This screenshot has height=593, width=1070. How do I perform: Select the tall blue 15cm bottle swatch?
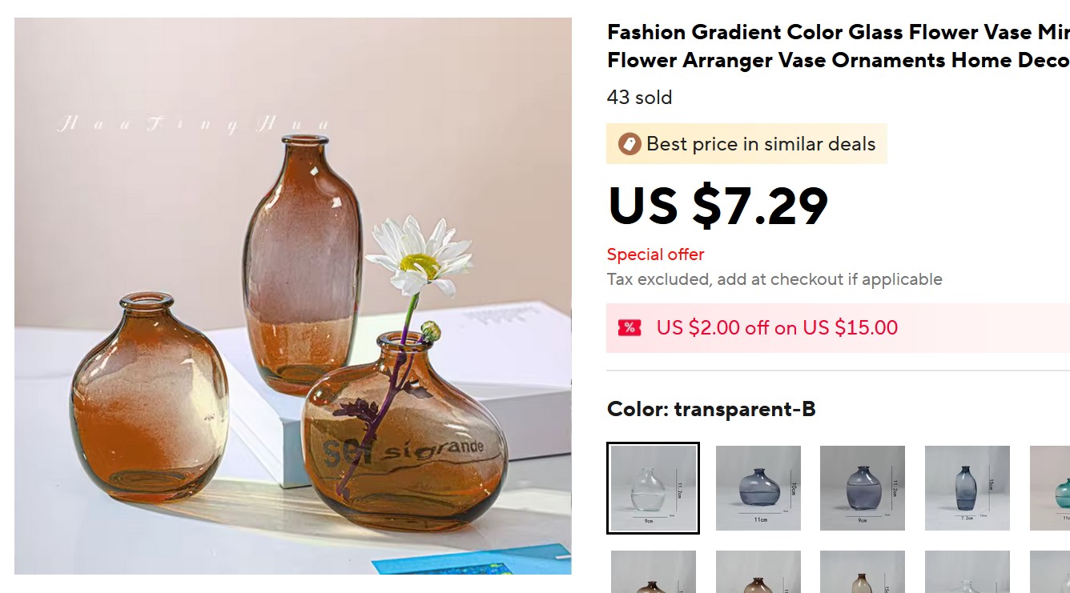coord(967,488)
